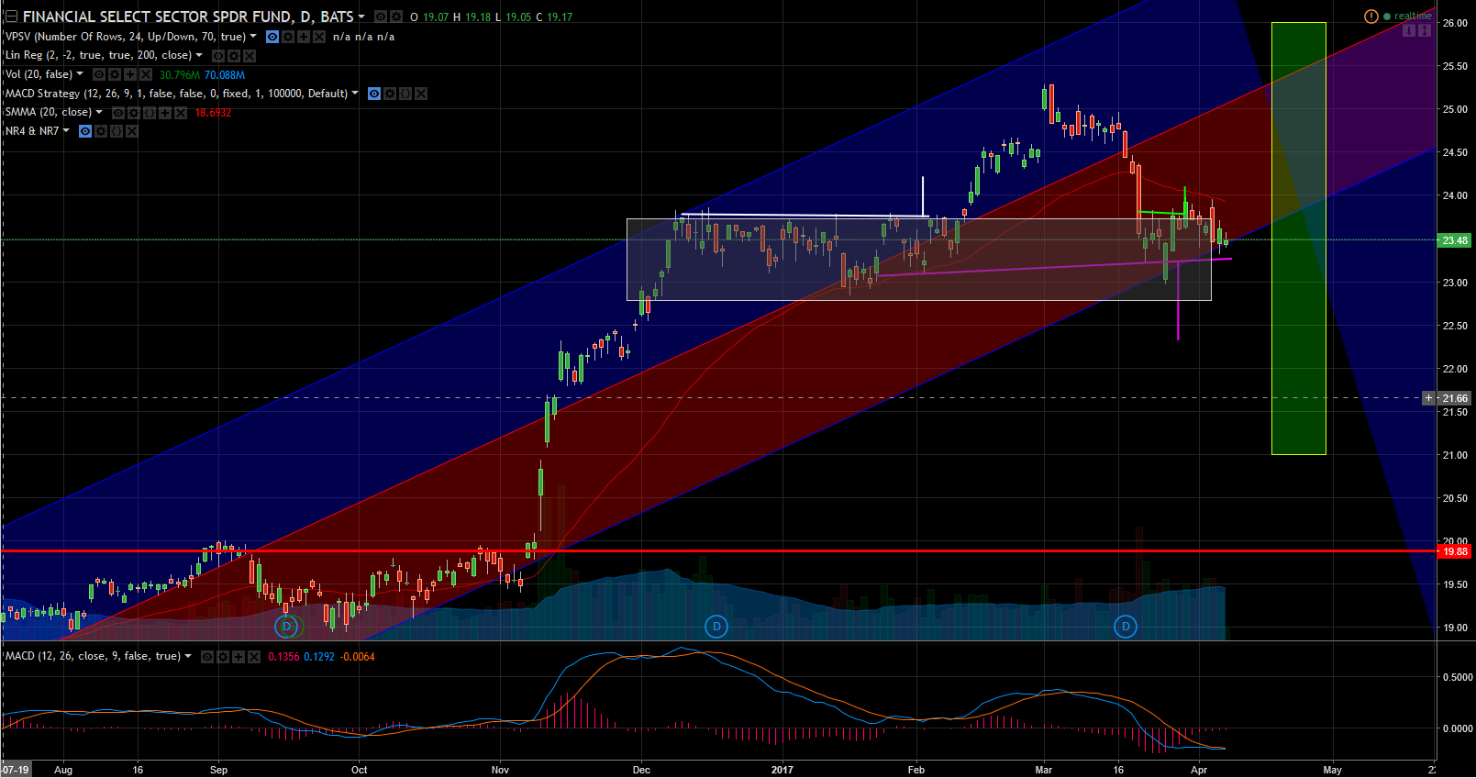The height and width of the screenshot is (778, 1476).
Task: Click the realtime data status label
Action: (1412, 17)
